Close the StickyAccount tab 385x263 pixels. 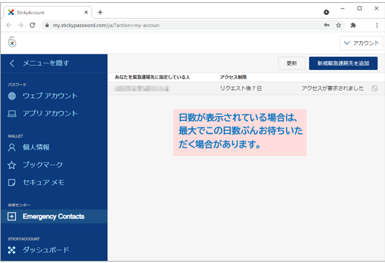[x=86, y=12]
